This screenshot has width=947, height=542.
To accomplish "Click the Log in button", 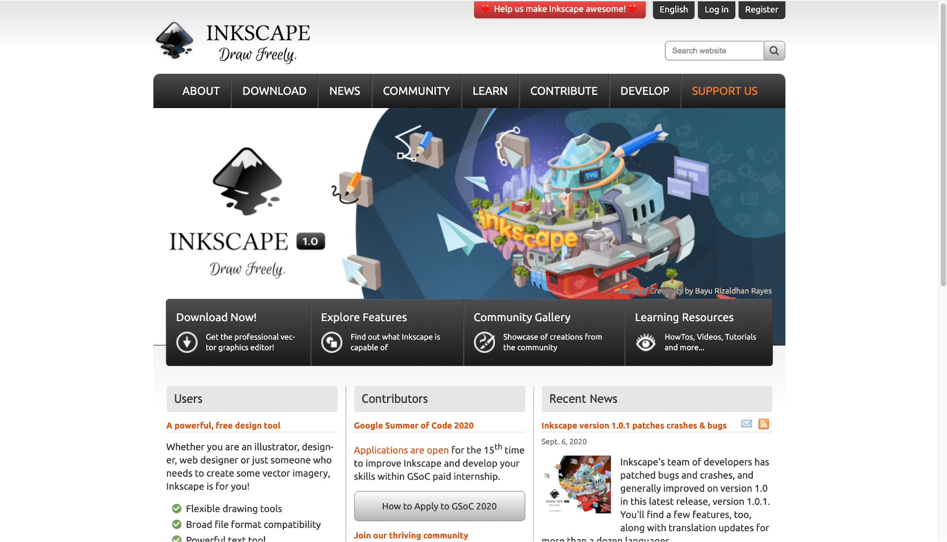I will pyautogui.click(x=716, y=9).
